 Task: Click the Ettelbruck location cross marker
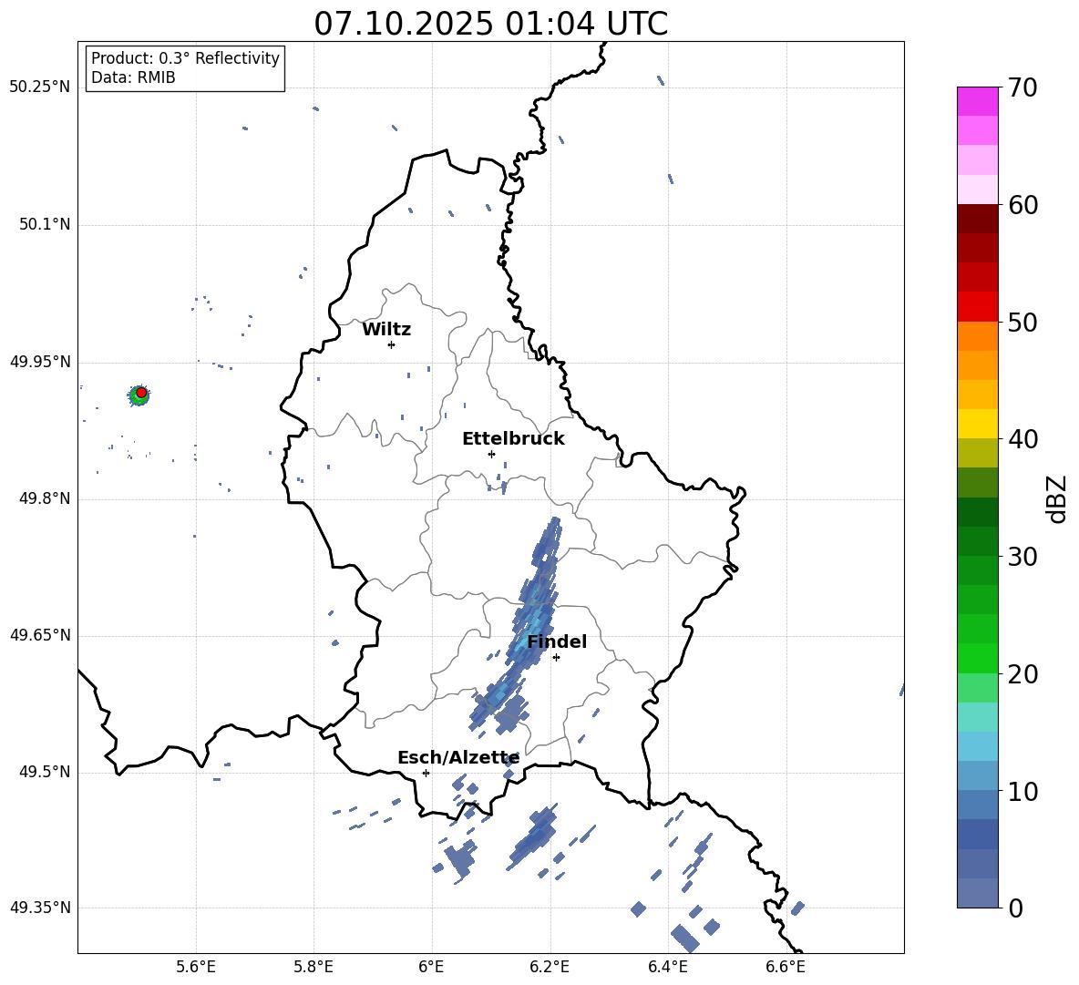click(x=491, y=454)
